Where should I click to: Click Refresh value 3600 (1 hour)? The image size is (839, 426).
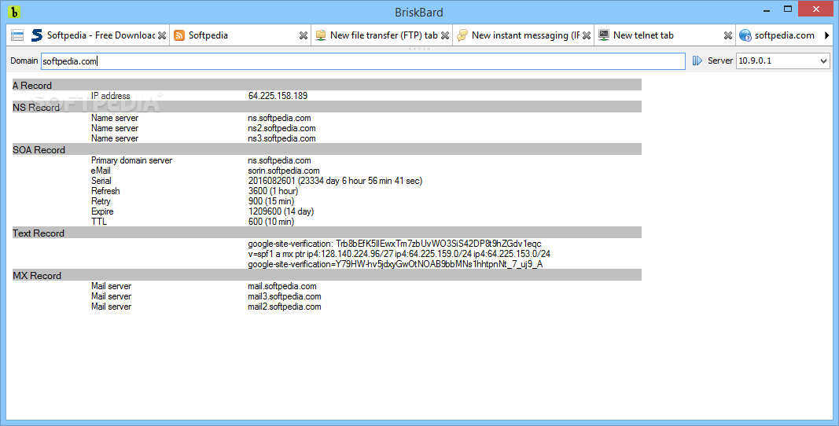pyautogui.click(x=273, y=190)
